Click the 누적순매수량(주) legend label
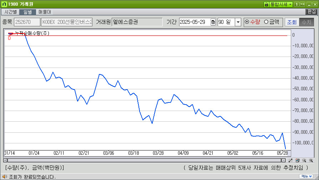Screen dimensions: 319x180 [x=32, y=33]
